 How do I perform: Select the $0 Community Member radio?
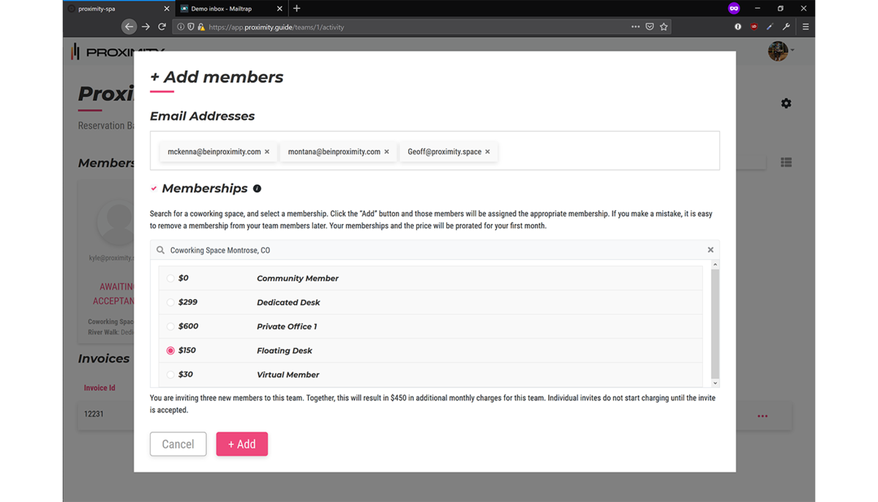pos(170,278)
